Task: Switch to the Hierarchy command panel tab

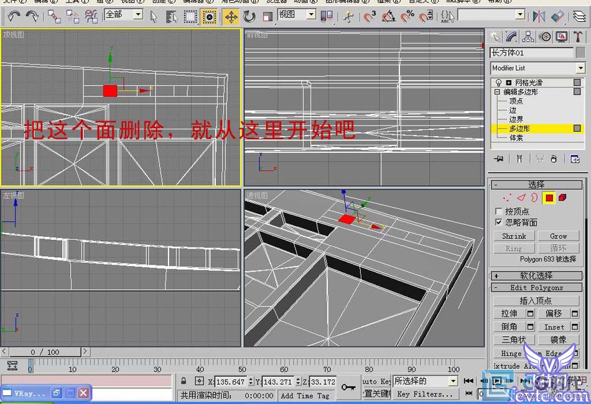Action: (528, 37)
